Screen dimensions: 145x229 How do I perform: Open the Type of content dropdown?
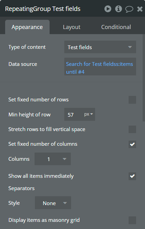pyautogui.click(x=100, y=47)
